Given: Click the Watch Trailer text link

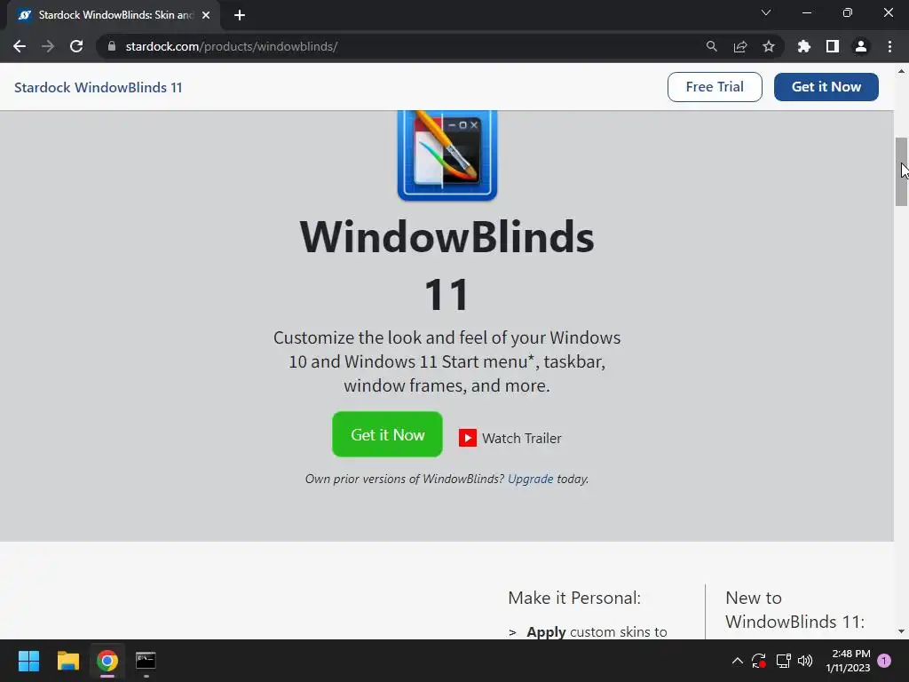Looking at the screenshot, I should pos(522,439).
